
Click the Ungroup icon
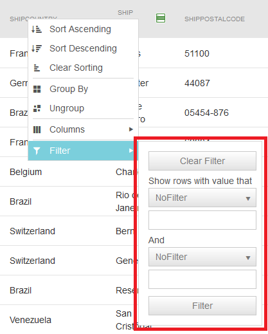tap(37, 108)
